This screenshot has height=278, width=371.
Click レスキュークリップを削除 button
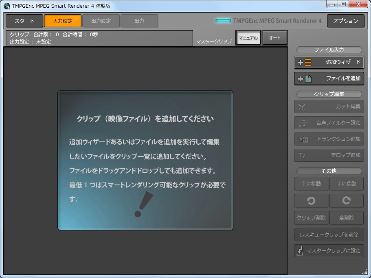(x=328, y=234)
